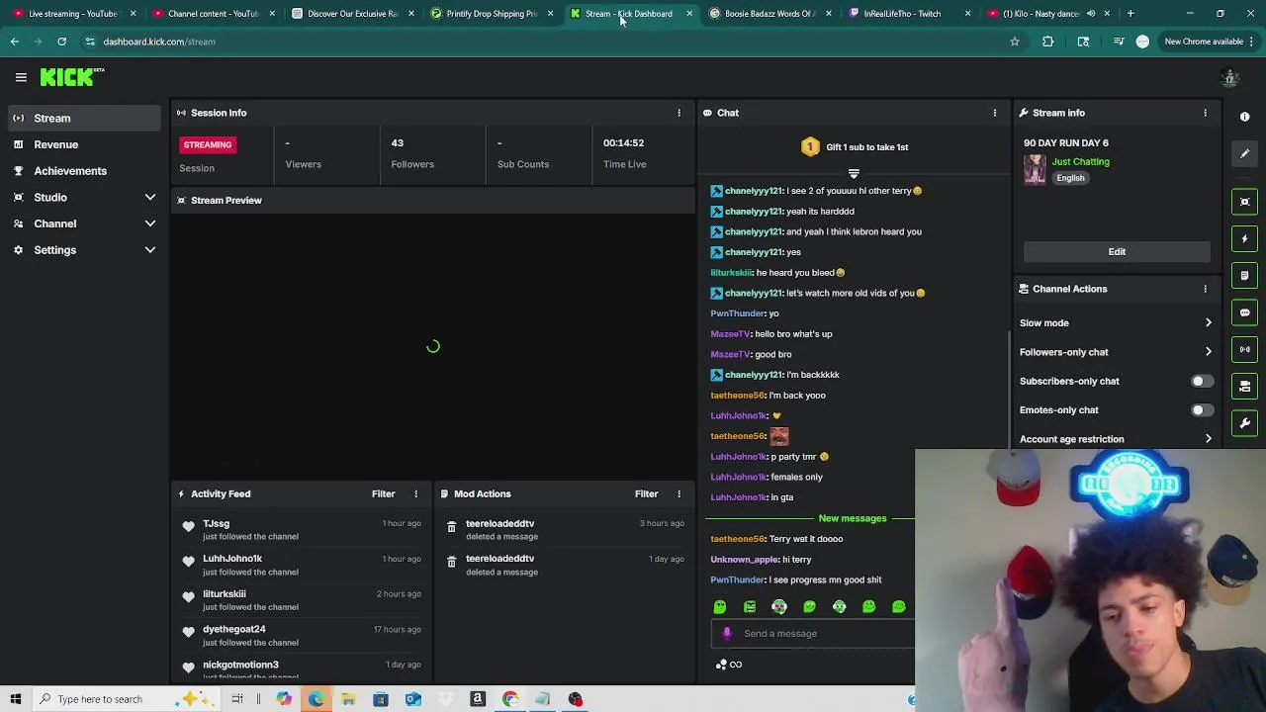Click the gift sub medal icon
This screenshot has width=1266, height=712.
[810, 147]
